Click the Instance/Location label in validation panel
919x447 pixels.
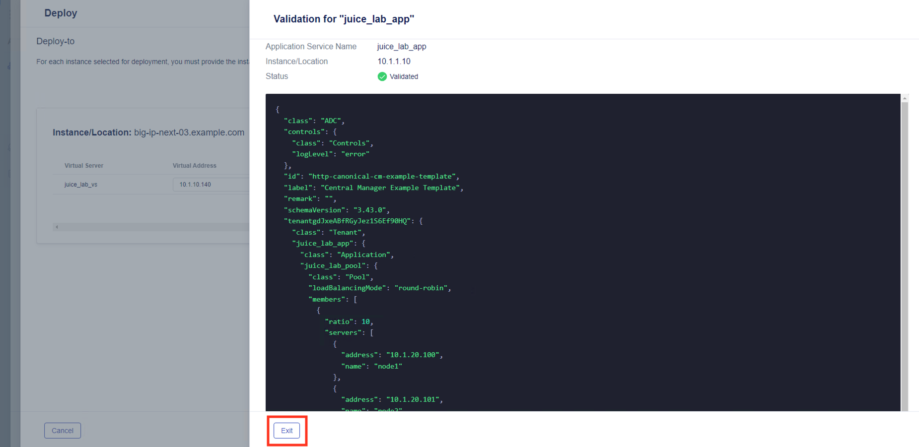click(x=296, y=62)
